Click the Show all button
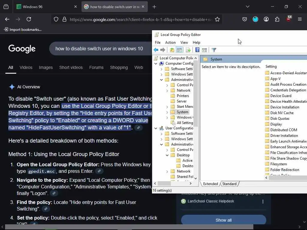Viewport: 307px width, 230px height. [x=224, y=220]
